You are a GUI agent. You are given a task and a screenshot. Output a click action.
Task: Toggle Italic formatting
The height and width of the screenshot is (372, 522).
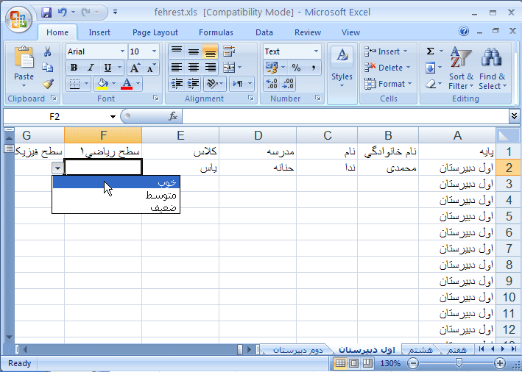(90, 68)
